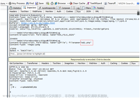Open the Get SyntaxView response tab

[x=16, y=63]
